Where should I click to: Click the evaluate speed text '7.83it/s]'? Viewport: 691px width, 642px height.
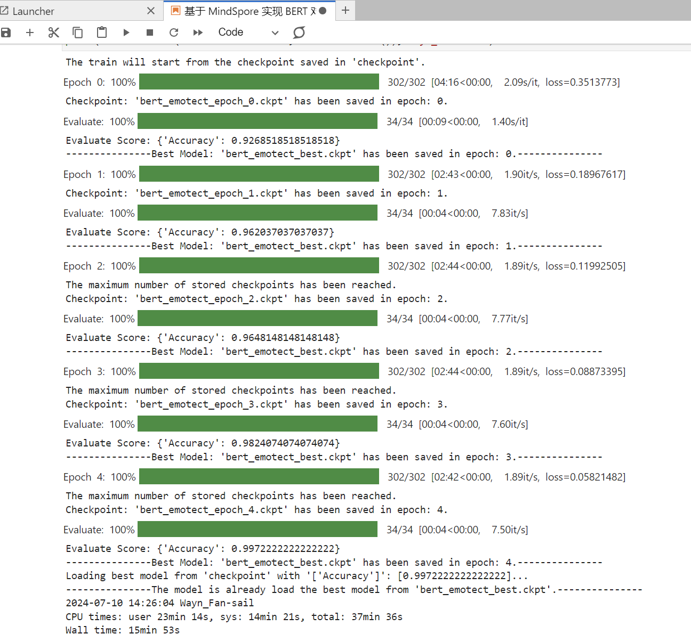510,213
